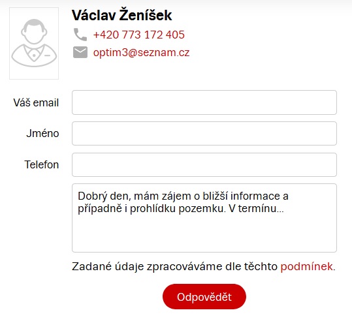Open the optim3@seznam.cz email link

(x=142, y=52)
